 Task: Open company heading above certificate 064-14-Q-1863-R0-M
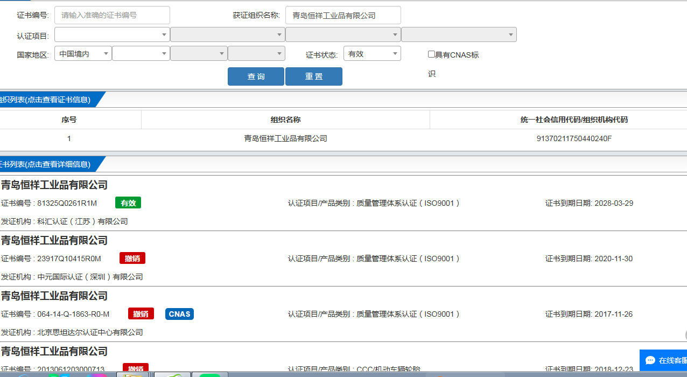click(54, 296)
